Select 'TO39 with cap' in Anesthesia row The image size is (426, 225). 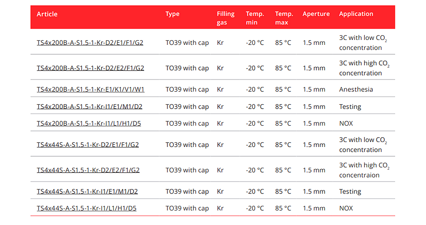pos(187,89)
